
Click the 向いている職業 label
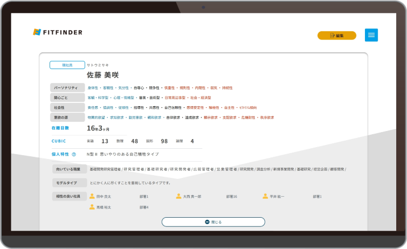(70, 169)
